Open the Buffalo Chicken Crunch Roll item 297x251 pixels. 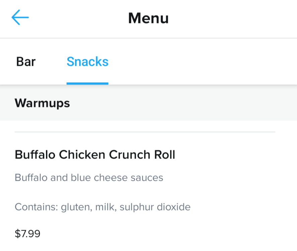tap(95, 155)
